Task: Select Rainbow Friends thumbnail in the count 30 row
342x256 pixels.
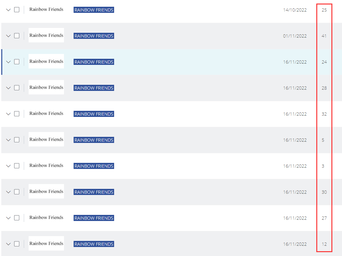Action: point(46,191)
